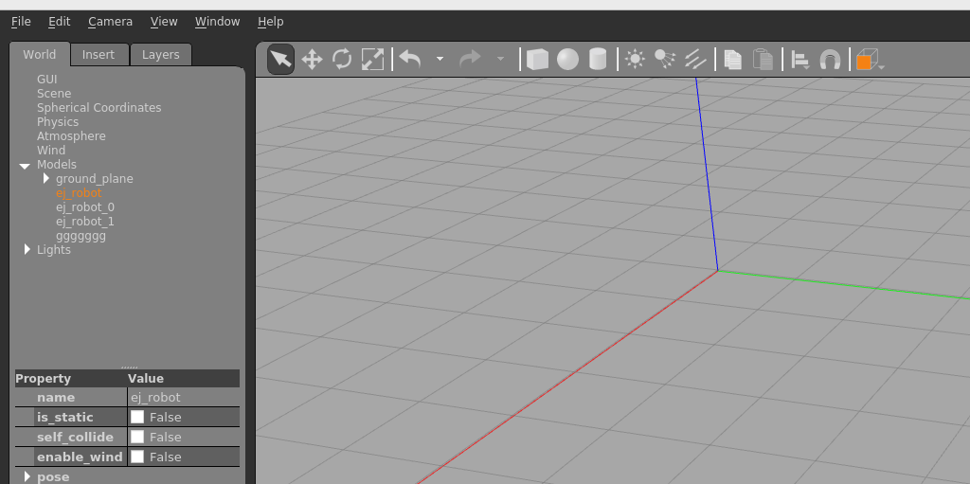Open the redo history dropdown arrow
Image resolution: width=970 pixels, height=484 pixels.
500,60
